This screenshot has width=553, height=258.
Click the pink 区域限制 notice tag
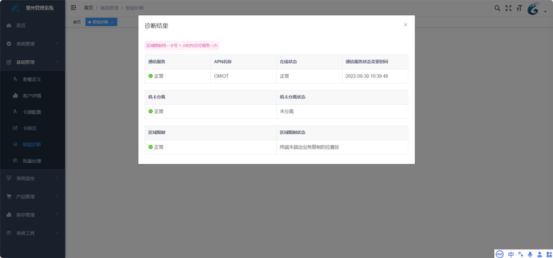pyautogui.click(x=182, y=46)
